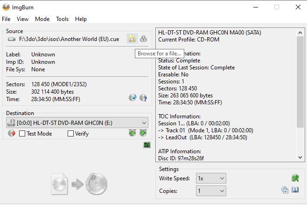Click the info panel scrollbar up arrow
Viewport: 307px width, 205px height.
tap(300, 33)
